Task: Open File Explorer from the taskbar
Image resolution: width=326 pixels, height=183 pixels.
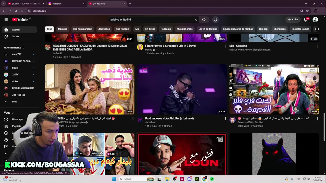Action: [167, 179]
